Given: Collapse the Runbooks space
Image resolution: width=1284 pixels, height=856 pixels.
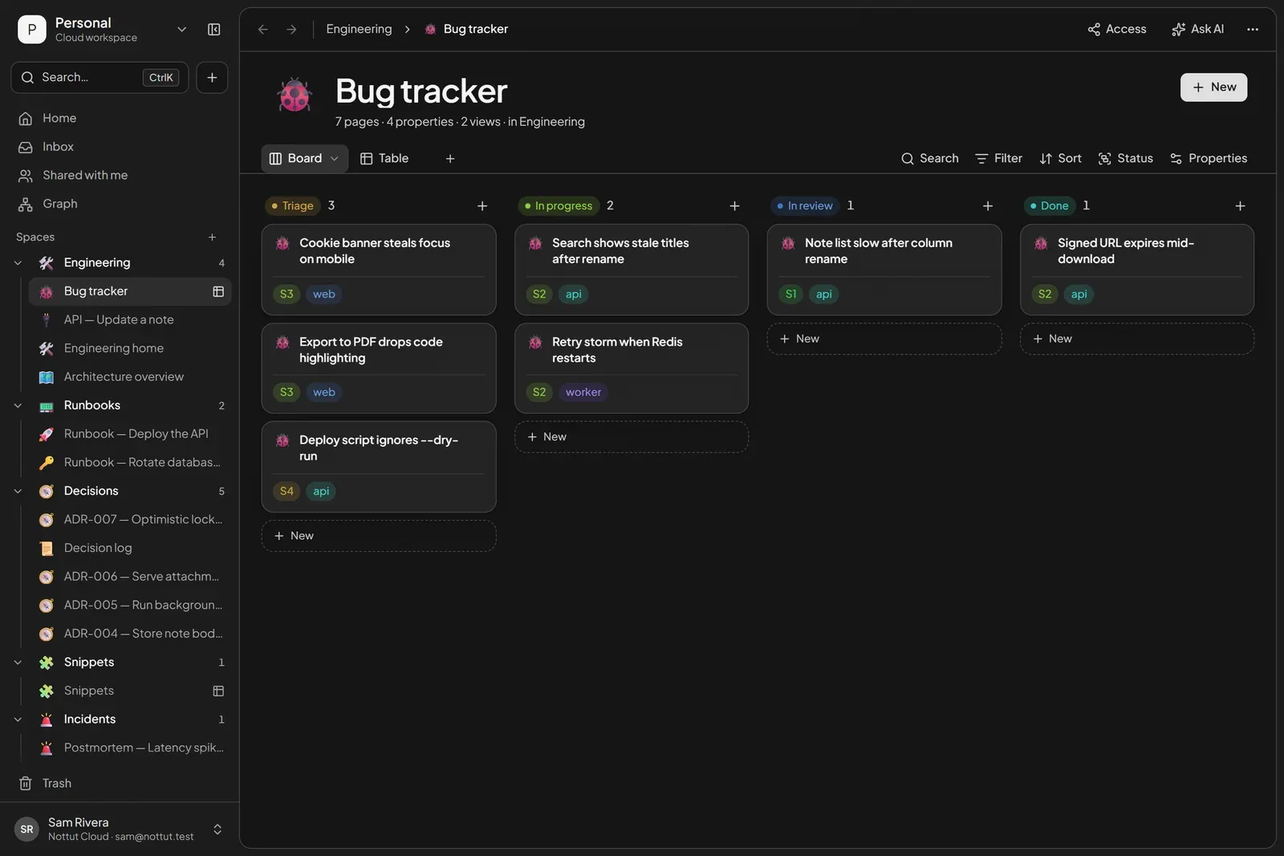Looking at the screenshot, I should (18, 406).
